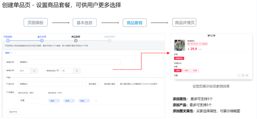Select the red 套餐 option in order preview
This screenshot has height=119, width=257.
coord(179,58)
